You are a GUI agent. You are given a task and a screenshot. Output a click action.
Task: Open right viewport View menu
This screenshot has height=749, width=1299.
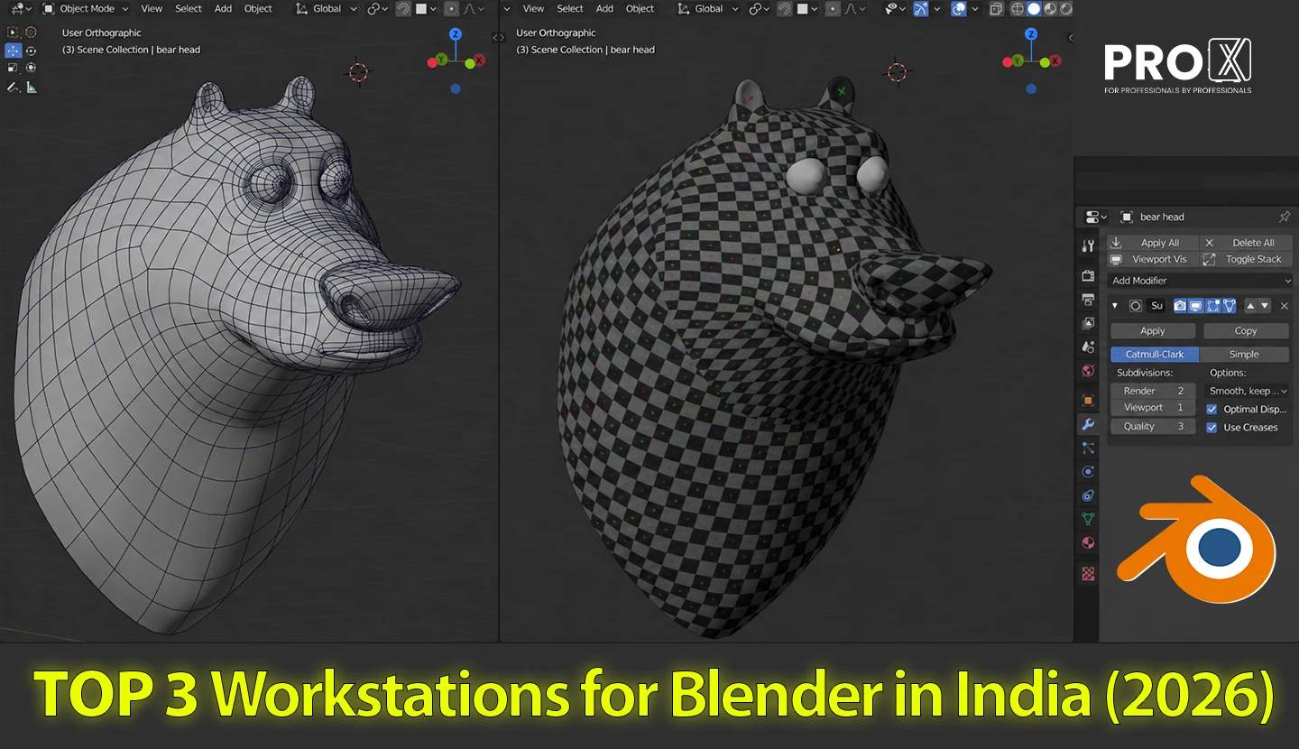coord(533,9)
